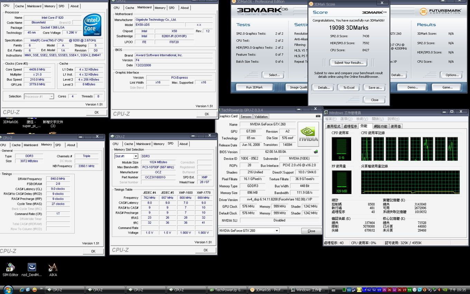Close the 3DMark Score dialog with Close button

point(375,100)
